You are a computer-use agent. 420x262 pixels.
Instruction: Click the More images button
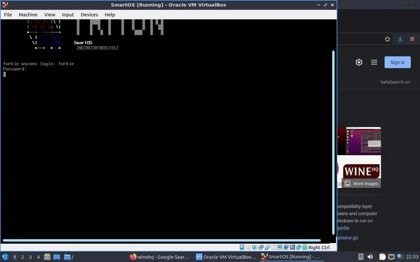[x=361, y=183]
